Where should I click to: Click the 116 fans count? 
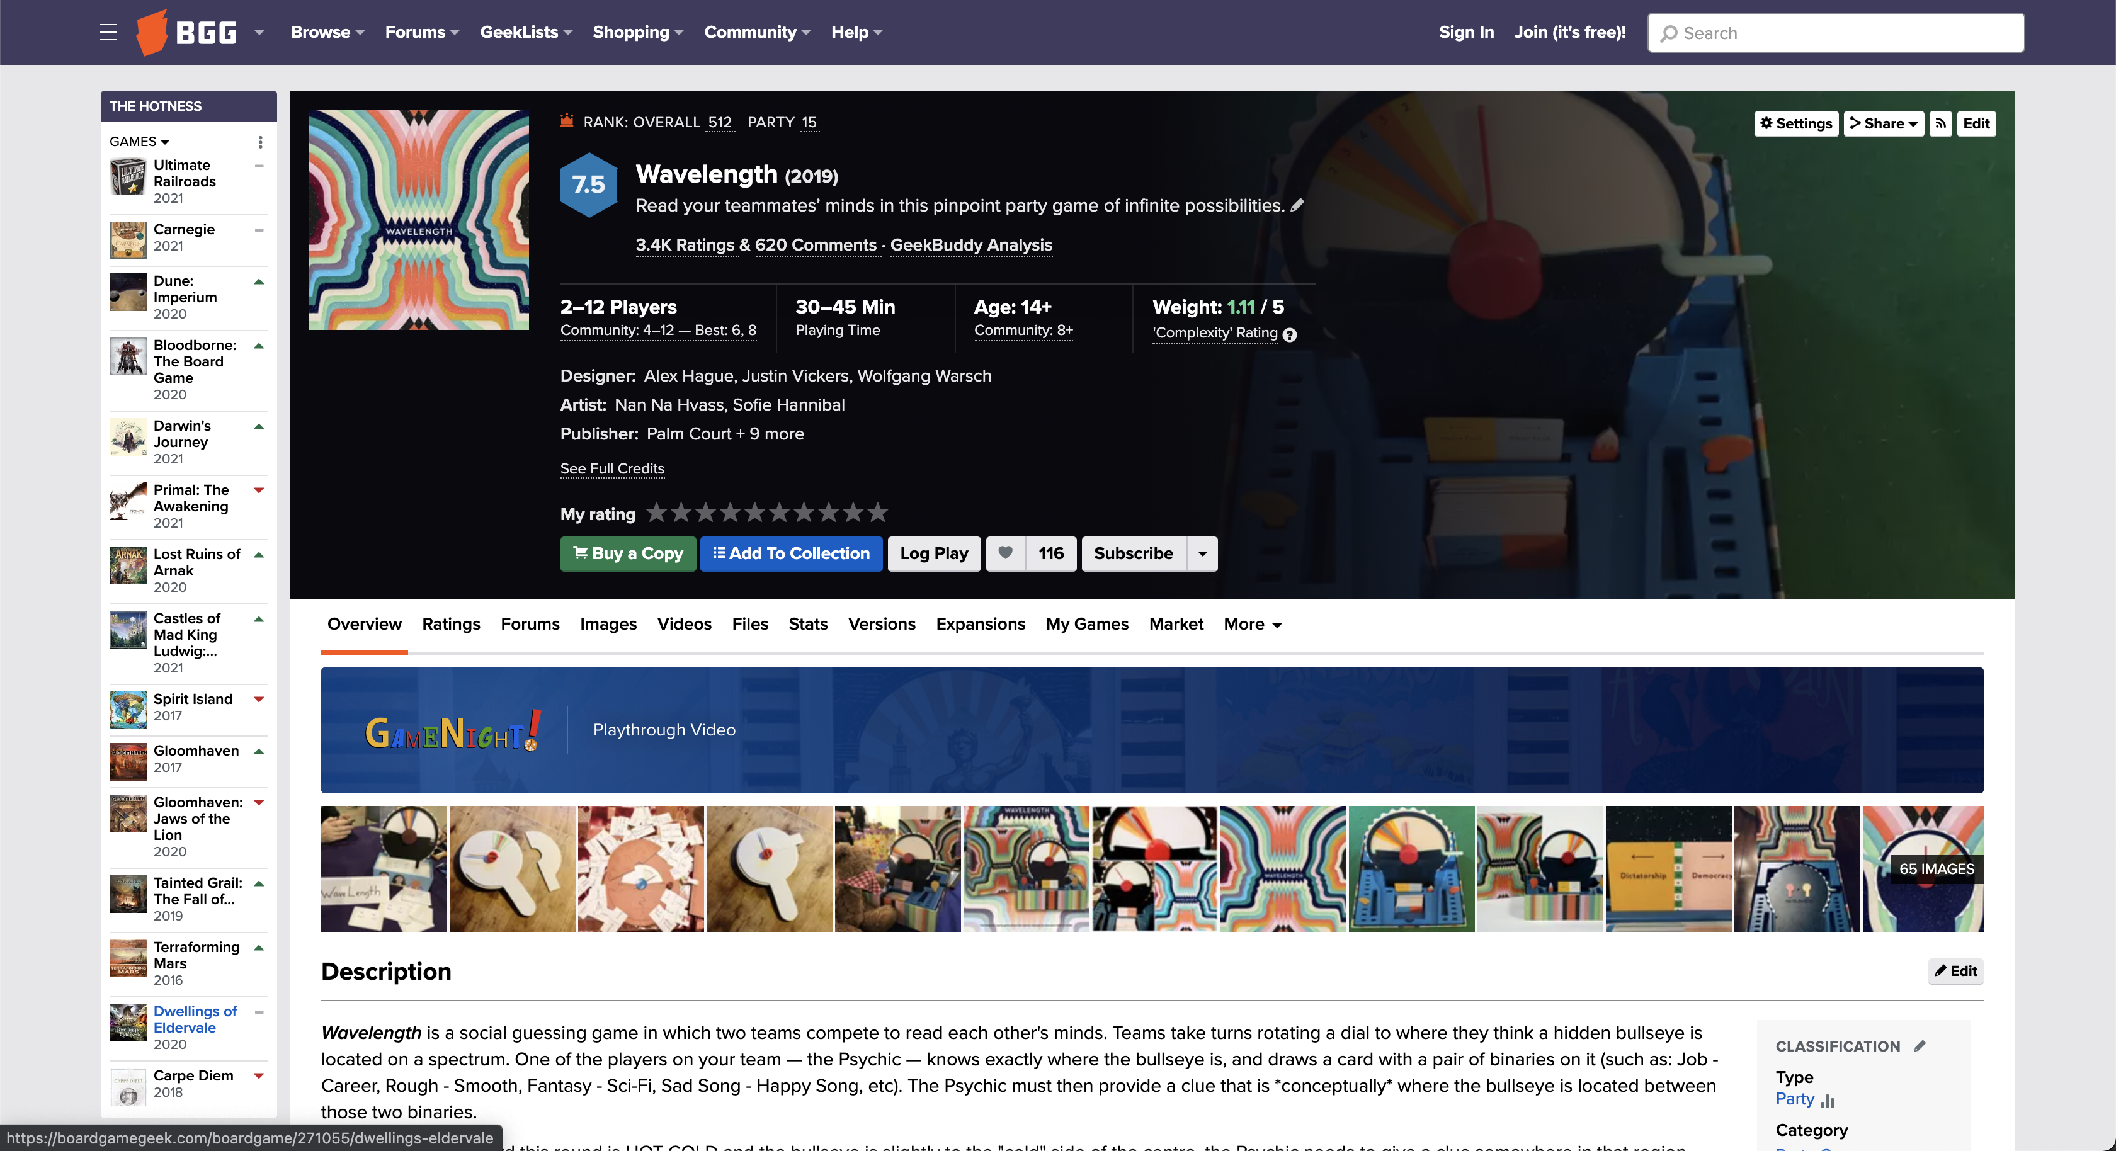coord(1050,553)
